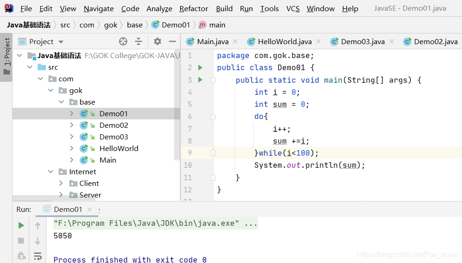Collapse the Internet folder

pos(51,172)
